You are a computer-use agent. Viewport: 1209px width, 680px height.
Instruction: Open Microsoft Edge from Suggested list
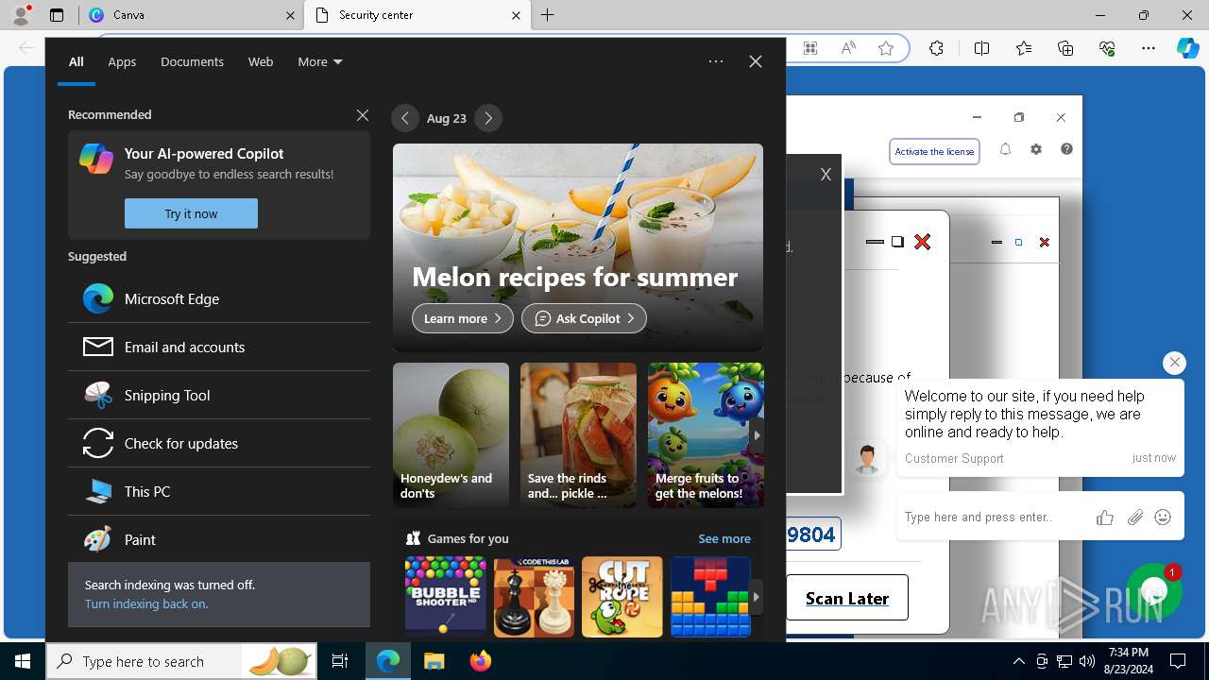[x=219, y=298]
